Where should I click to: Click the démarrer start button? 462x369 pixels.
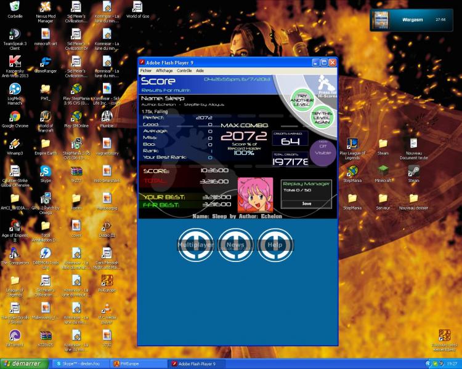23,363
